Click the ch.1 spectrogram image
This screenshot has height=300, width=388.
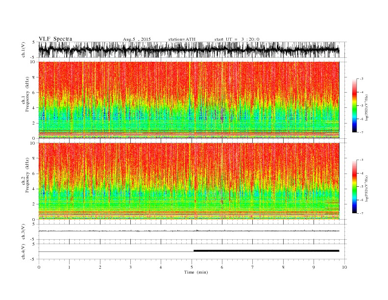click(x=189, y=100)
